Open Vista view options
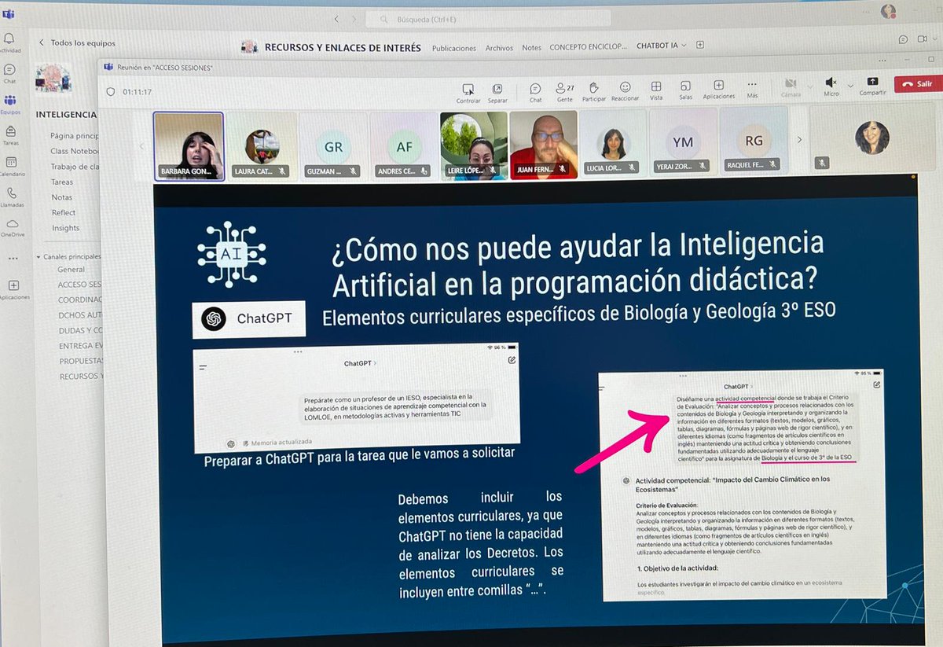 tap(655, 88)
